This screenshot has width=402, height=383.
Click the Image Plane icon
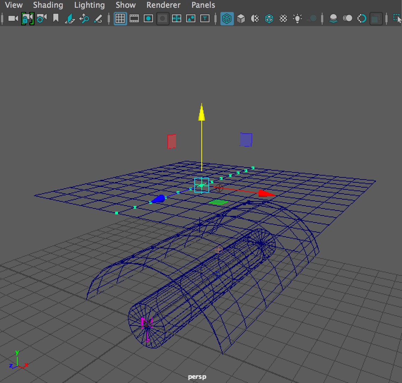coord(70,19)
